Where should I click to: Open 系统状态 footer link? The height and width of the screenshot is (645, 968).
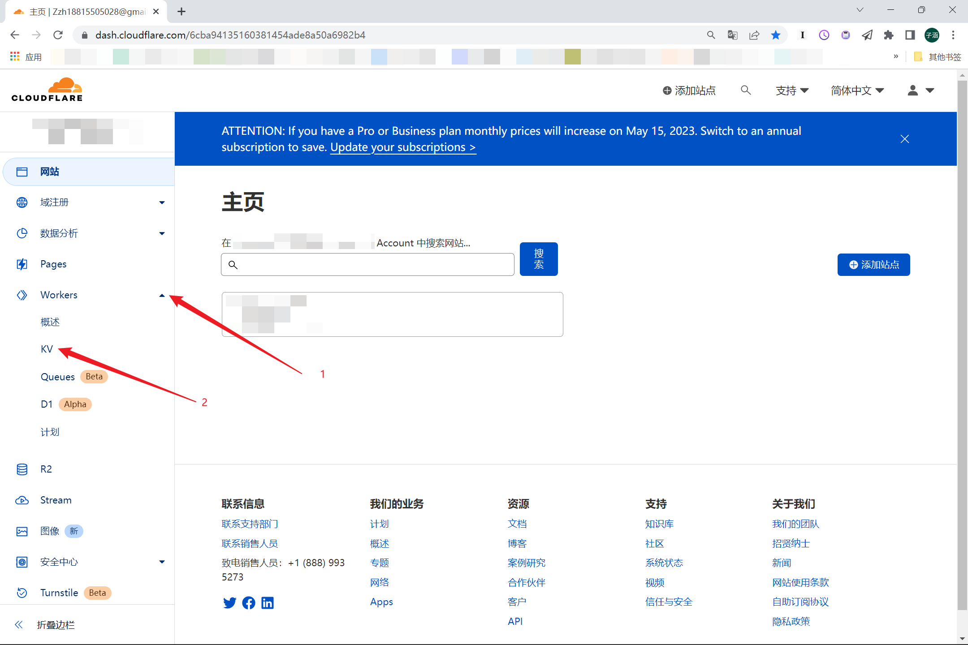pyautogui.click(x=664, y=563)
